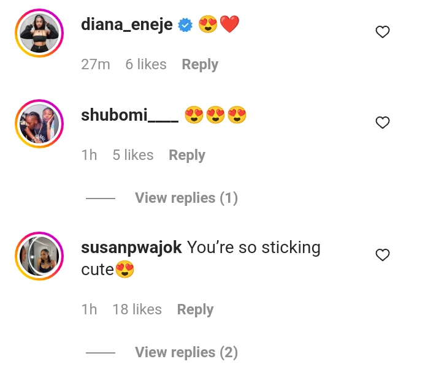The width and height of the screenshot is (425, 375).
Task: Click the blue verified badge next to diana_eneje
Action: pos(185,25)
